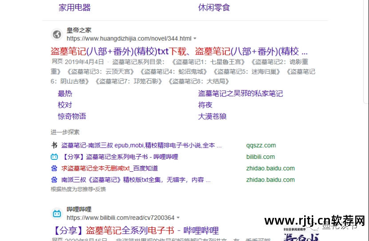Click the 2019年4月4日 result date
This screenshot has width=369, height=241.
click(84, 62)
